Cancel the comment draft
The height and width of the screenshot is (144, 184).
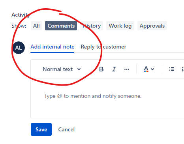point(66,129)
